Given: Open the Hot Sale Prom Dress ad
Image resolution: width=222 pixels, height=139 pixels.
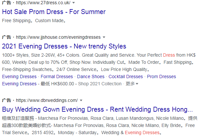Looking at the screenshot, I should point(54,12).
